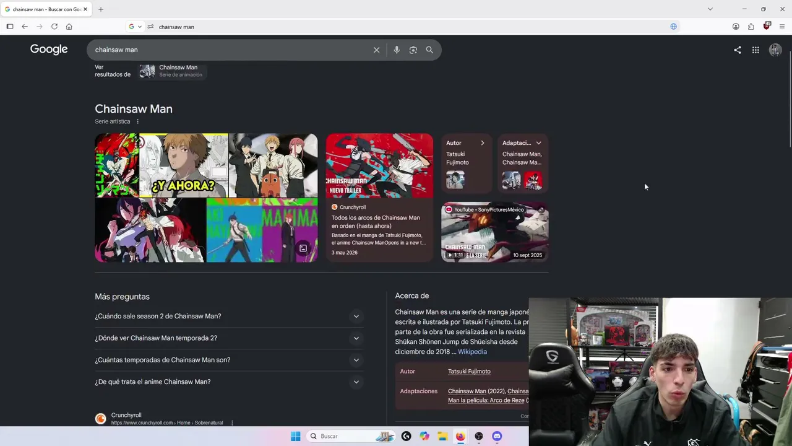The image size is (792, 446).
Task: Expand ¿De qué trata el anime Chainsaw Man?
Action: click(x=228, y=382)
